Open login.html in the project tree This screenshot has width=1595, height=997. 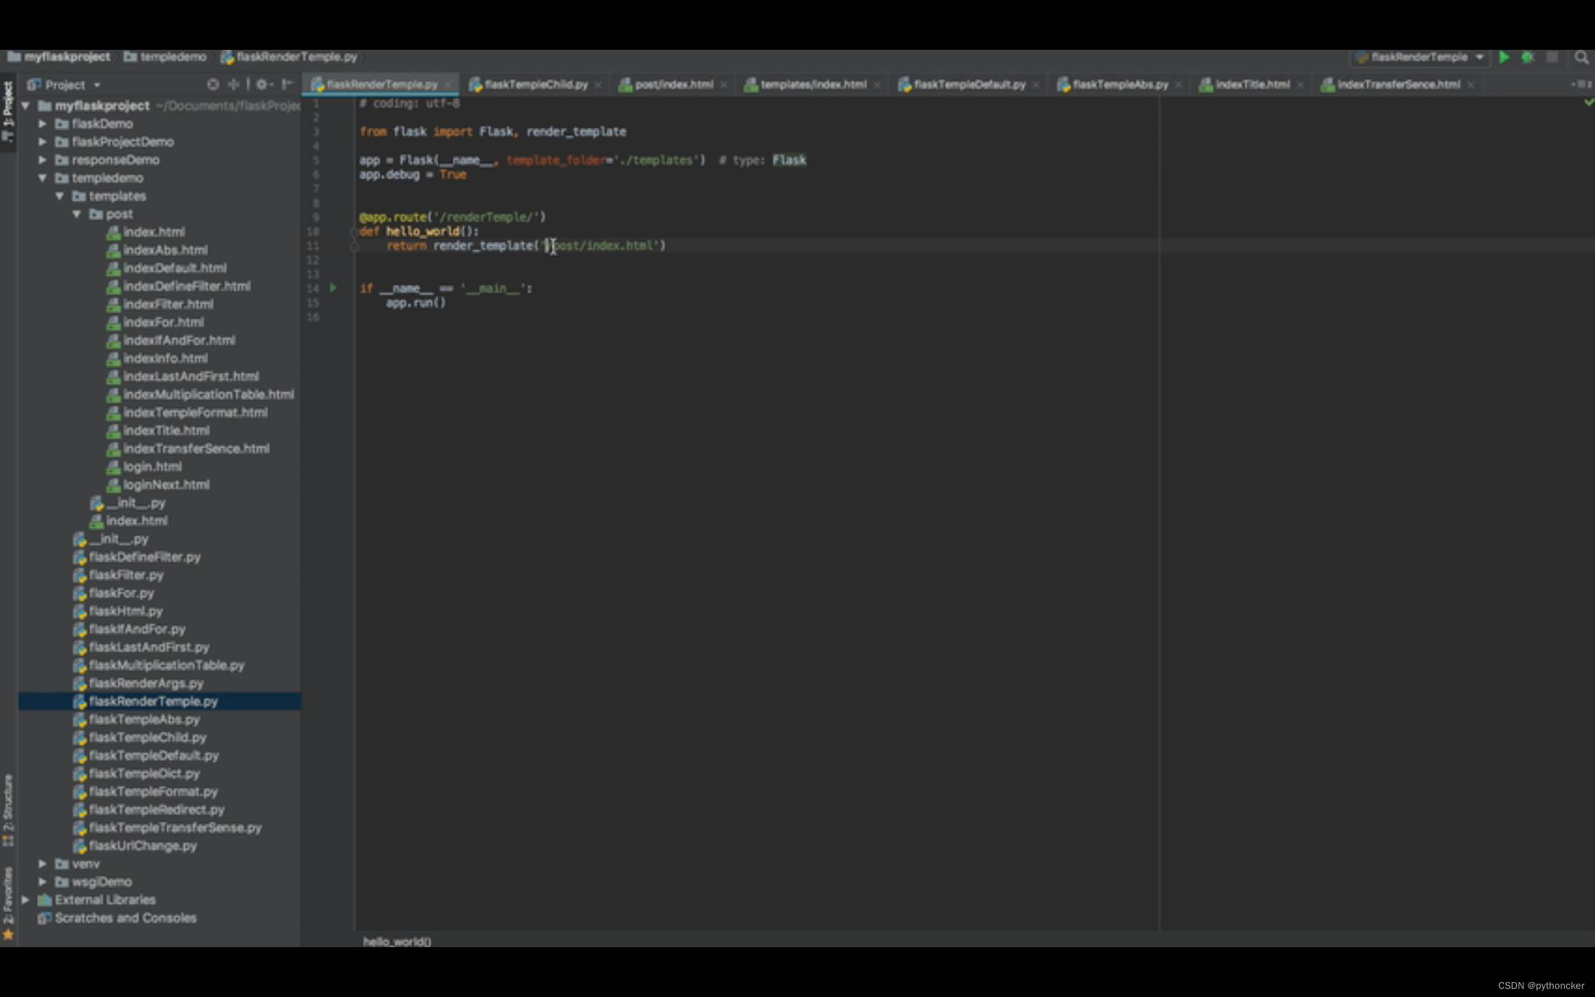coord(152,467)
